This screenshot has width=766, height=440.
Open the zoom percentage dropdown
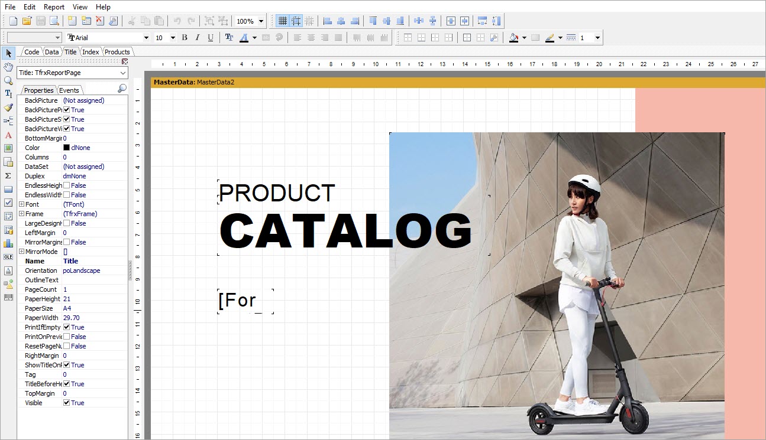261,21
